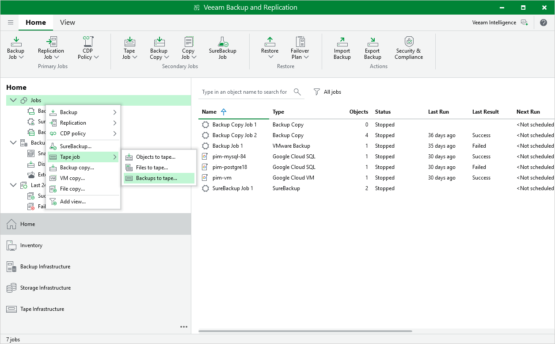Choose Backups to tape in submenu
The width and height of the screenshot is (555, 344).
coord(156,178)
